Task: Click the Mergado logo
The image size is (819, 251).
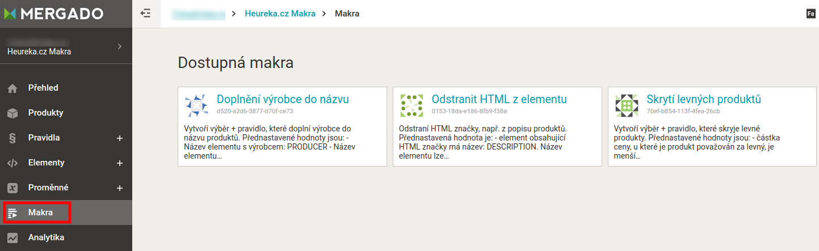Action: (x=54, y=14)
